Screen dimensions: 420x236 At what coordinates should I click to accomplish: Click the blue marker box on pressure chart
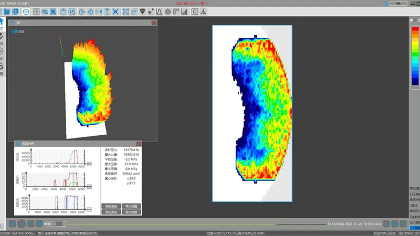pos(89,187)
